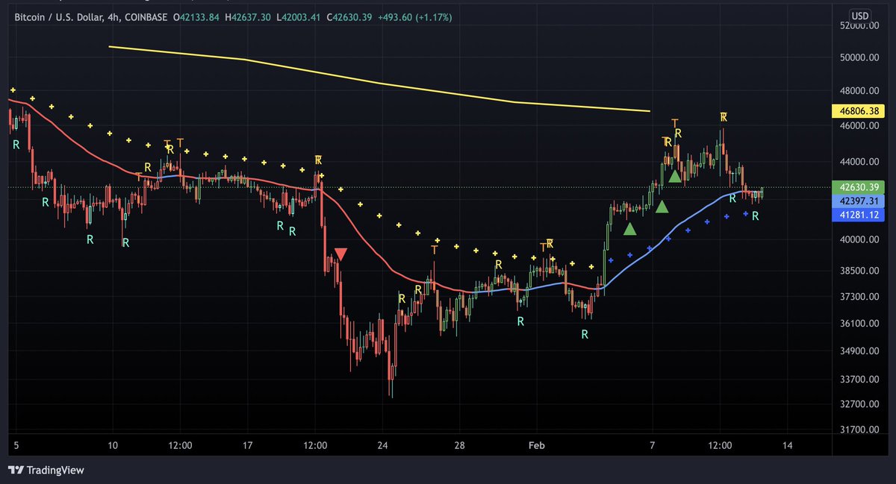Screen dimensions: 896x484
Task: Click the 48000.00 price axis label
Action: tap(858, 91)
